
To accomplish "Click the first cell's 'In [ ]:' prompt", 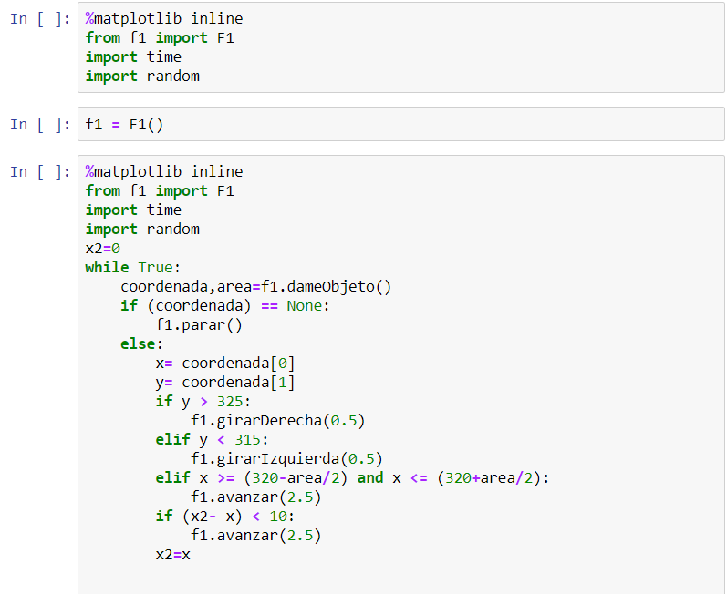I will (x=40, y=18).
